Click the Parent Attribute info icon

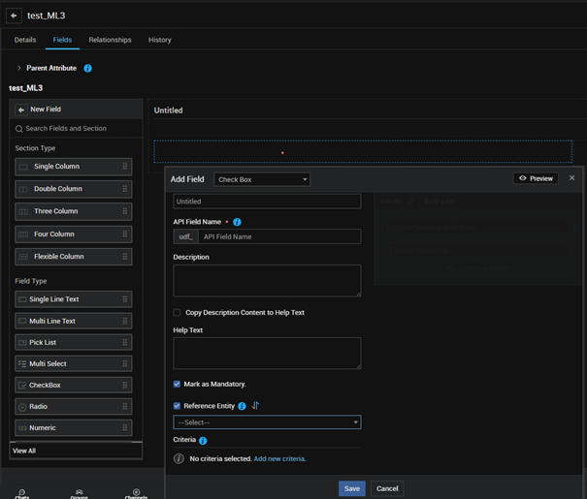click(88, 69)
